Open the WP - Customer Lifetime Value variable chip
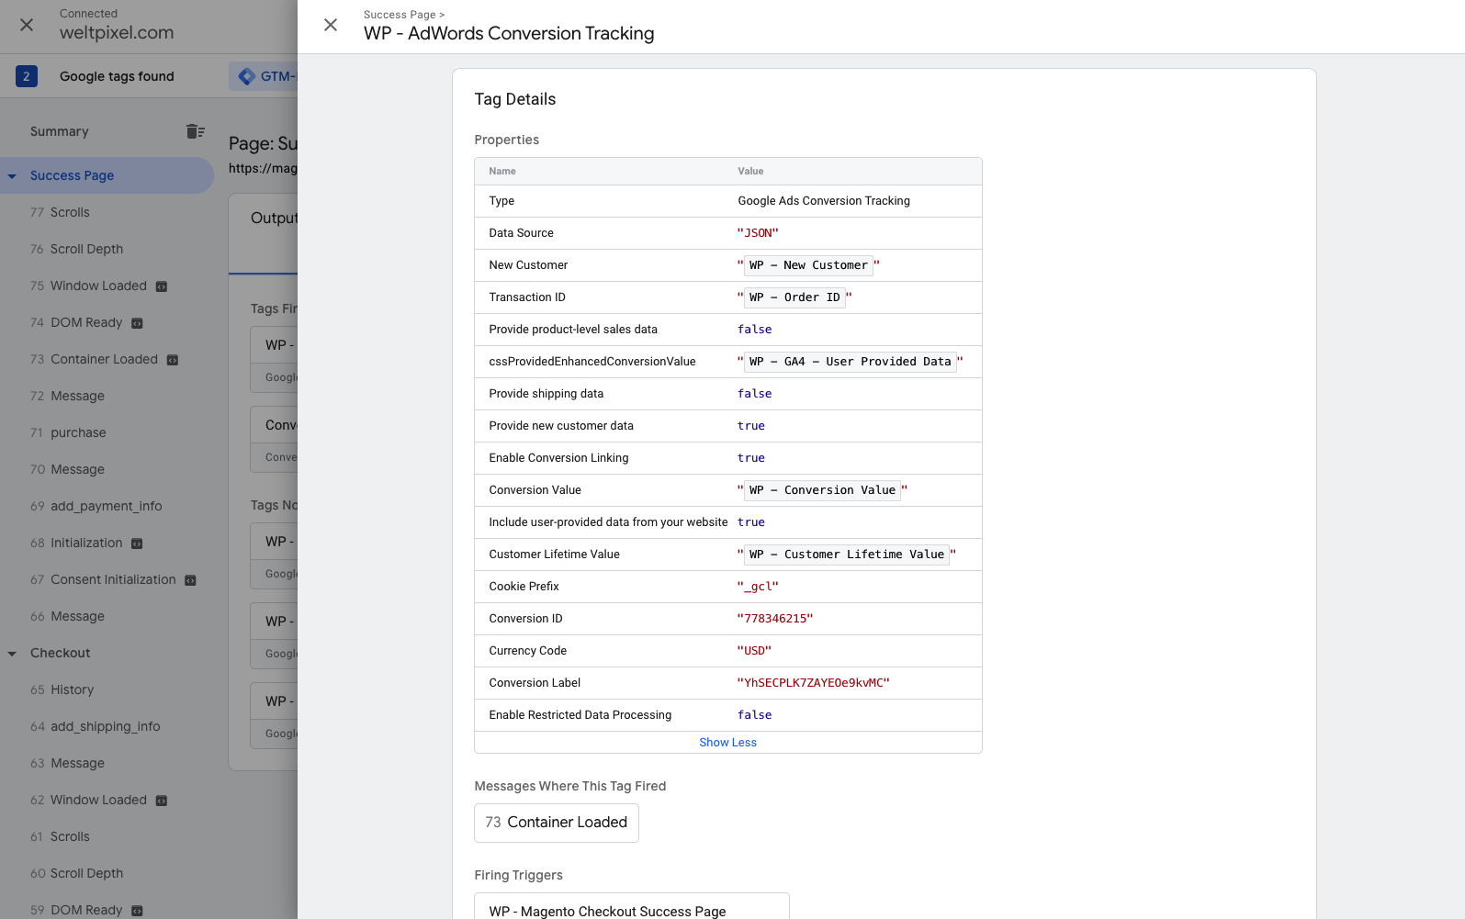The image size is (1465, 919). tap(847, 555)
